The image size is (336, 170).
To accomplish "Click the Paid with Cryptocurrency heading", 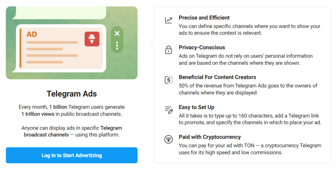I will pos(210,137).
